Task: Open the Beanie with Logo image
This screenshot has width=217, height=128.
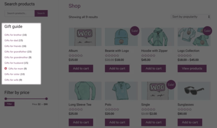Action: [x=121, y=37]
